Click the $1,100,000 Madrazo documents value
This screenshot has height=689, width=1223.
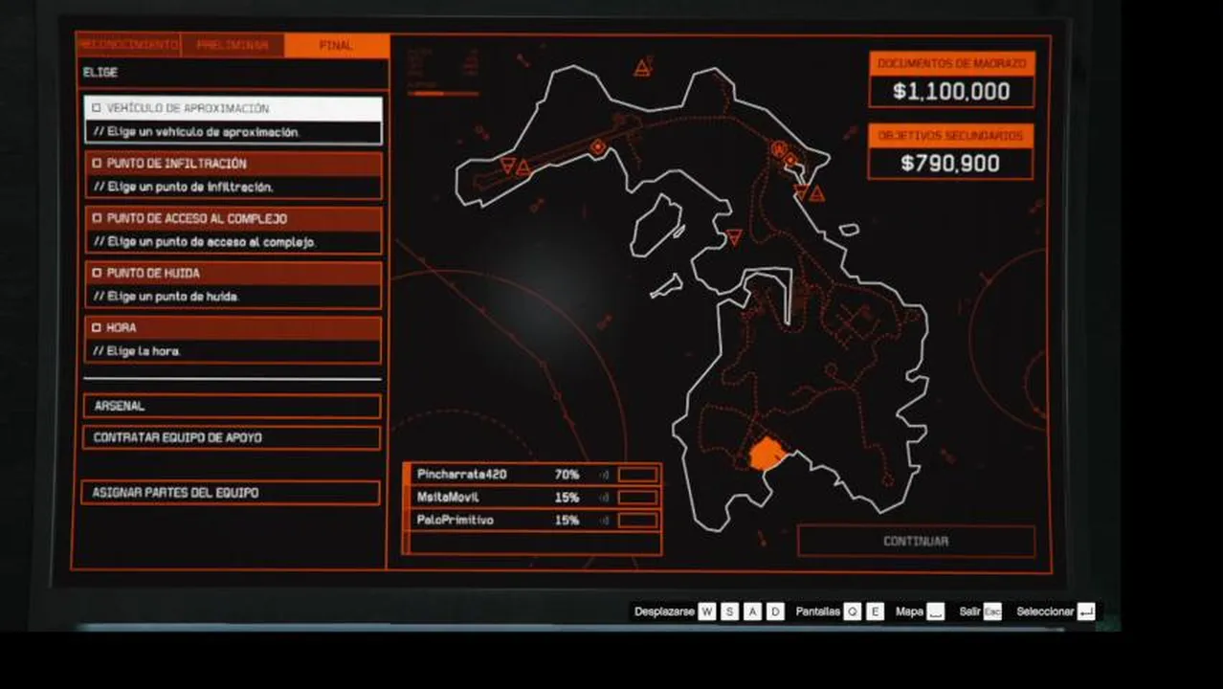coord(951,92)
